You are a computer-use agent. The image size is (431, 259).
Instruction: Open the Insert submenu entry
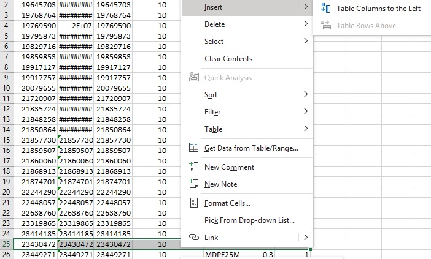tap(247, 7)
